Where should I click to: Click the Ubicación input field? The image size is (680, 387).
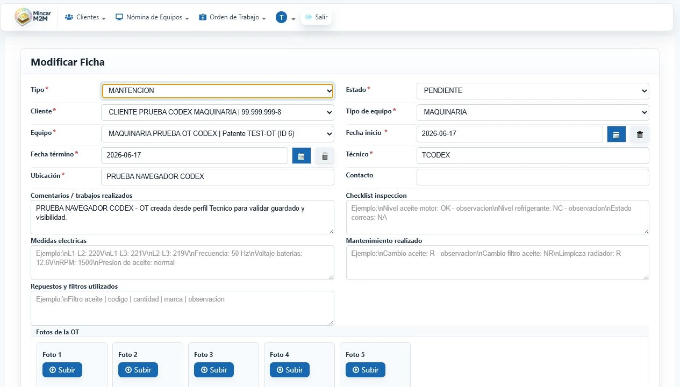pyautogui.click(x=218, y=177)
